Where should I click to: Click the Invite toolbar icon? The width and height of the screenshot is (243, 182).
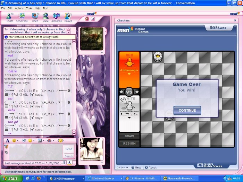[x=10, y=18]
